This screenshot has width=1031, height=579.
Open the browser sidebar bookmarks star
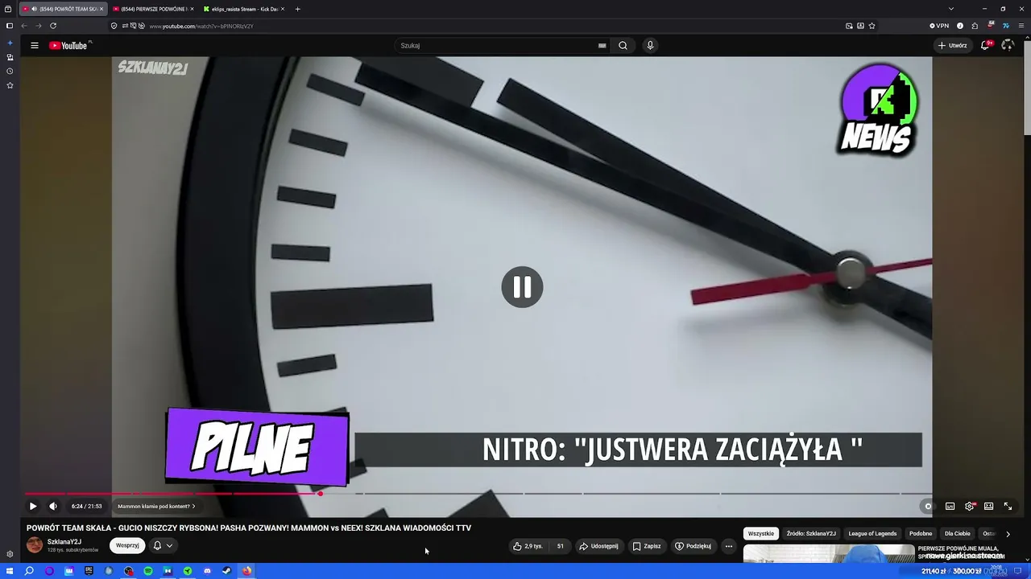(x=10, y=85)
